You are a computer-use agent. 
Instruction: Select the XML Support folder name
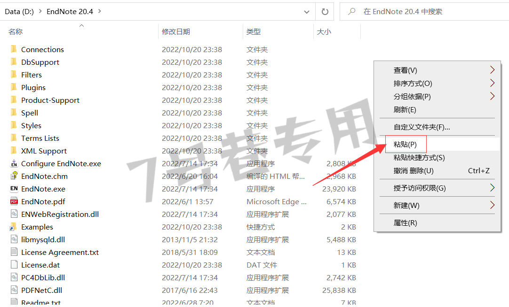pyautogui.click(x=44, y=151)
